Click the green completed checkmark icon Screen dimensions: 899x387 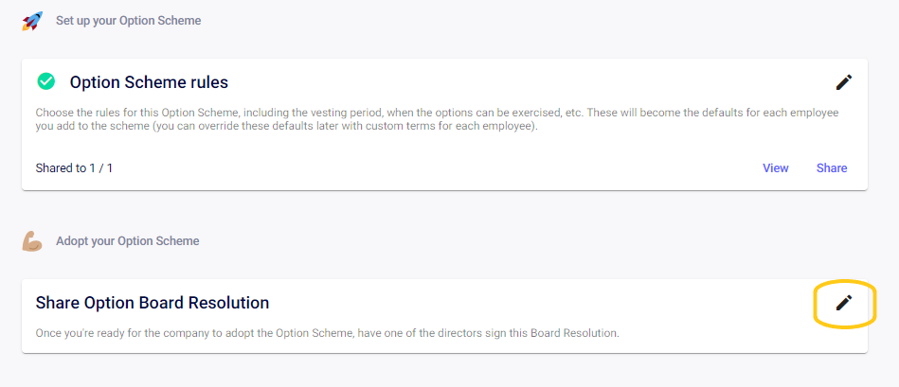pyautogui.click(x=45, y=81)
